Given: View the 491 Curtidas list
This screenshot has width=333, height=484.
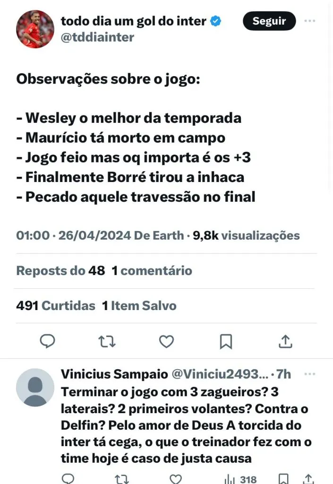Looking at the screenshot, I should point(56,306).
